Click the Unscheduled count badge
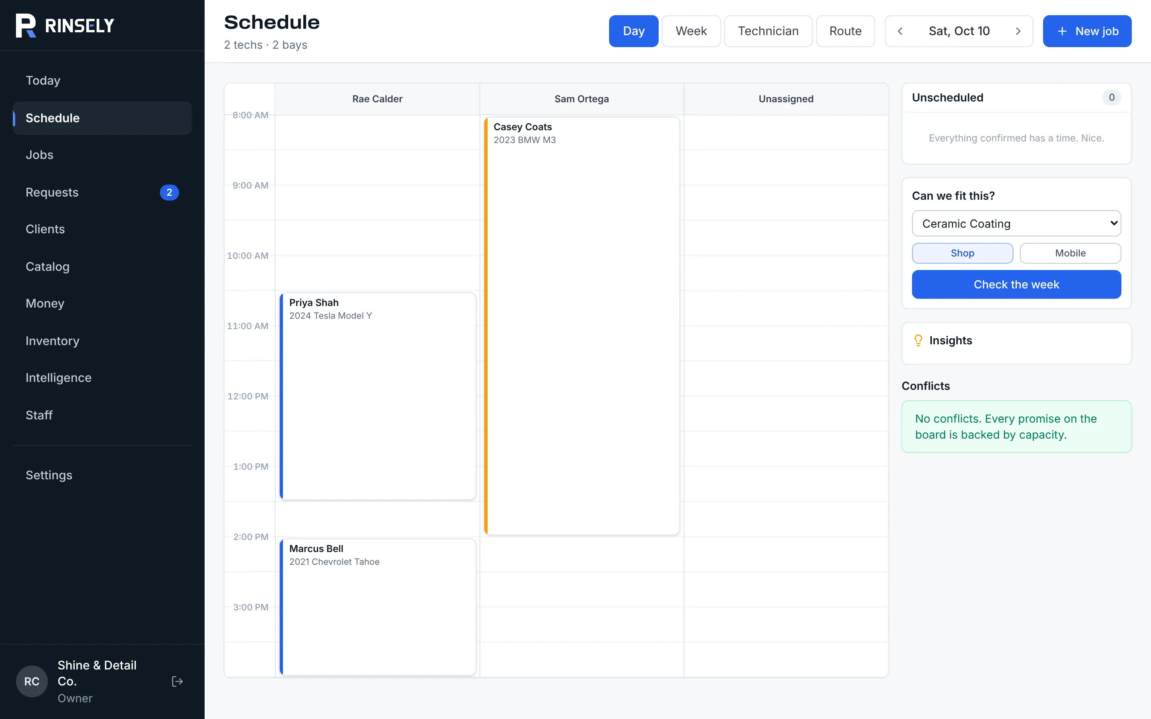The height and width of the screenshot is (719, 1151). pos(1111,97)
